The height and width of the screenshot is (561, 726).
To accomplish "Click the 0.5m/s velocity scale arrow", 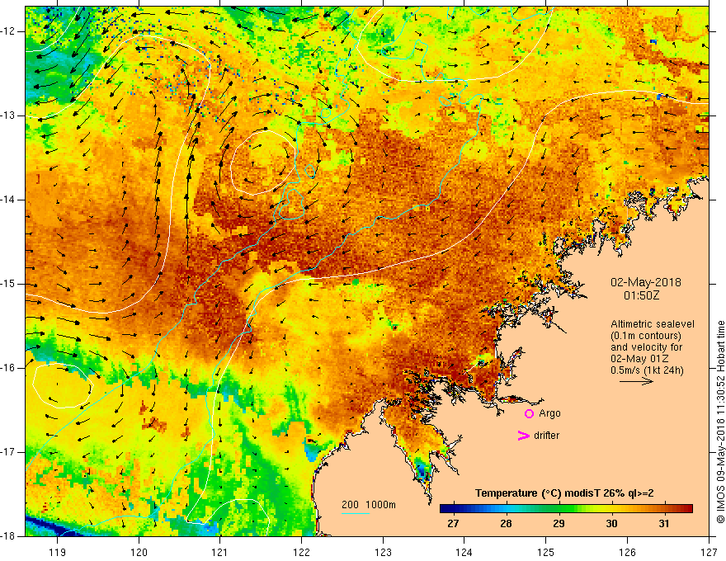I will pyautogui.click(x=636, y=381).
